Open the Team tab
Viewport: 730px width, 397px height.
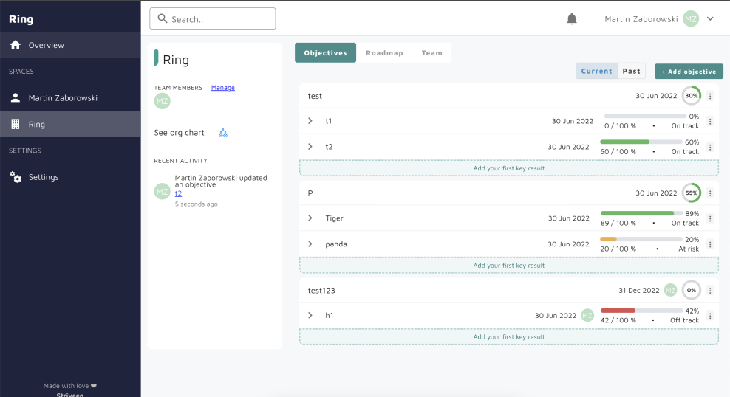(x=432, y=53)
